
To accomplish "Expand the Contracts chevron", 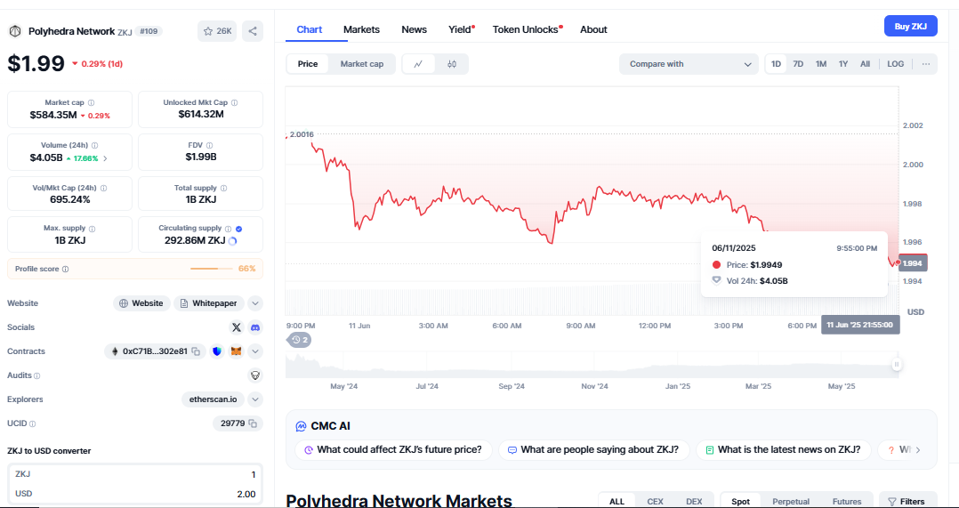I will tap(255, 351).
